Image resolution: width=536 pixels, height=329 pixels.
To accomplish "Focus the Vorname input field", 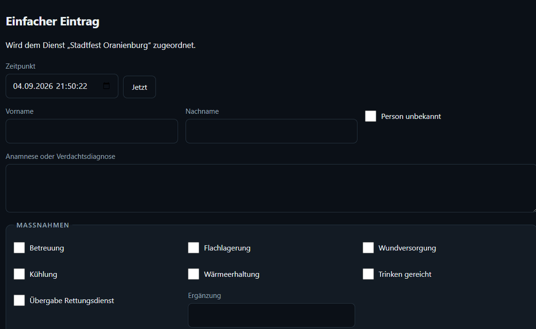I will click(92, 131).
